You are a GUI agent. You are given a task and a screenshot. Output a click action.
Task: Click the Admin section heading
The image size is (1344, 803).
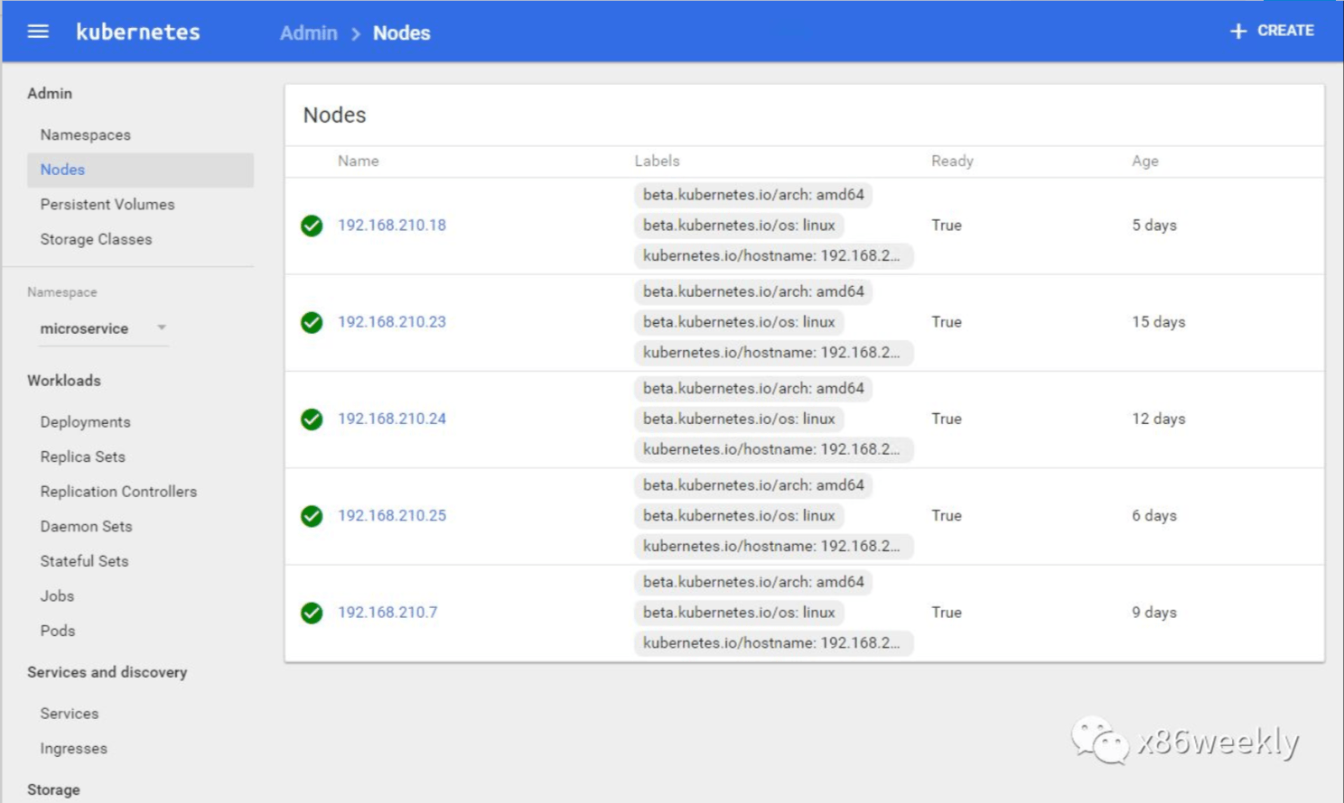tap(50, 93)
